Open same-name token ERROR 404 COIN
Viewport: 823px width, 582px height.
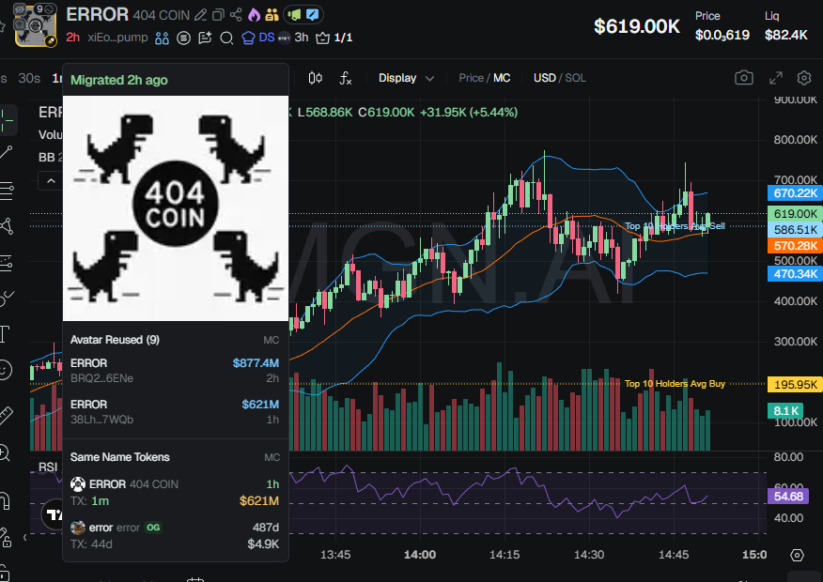point(175,492)
